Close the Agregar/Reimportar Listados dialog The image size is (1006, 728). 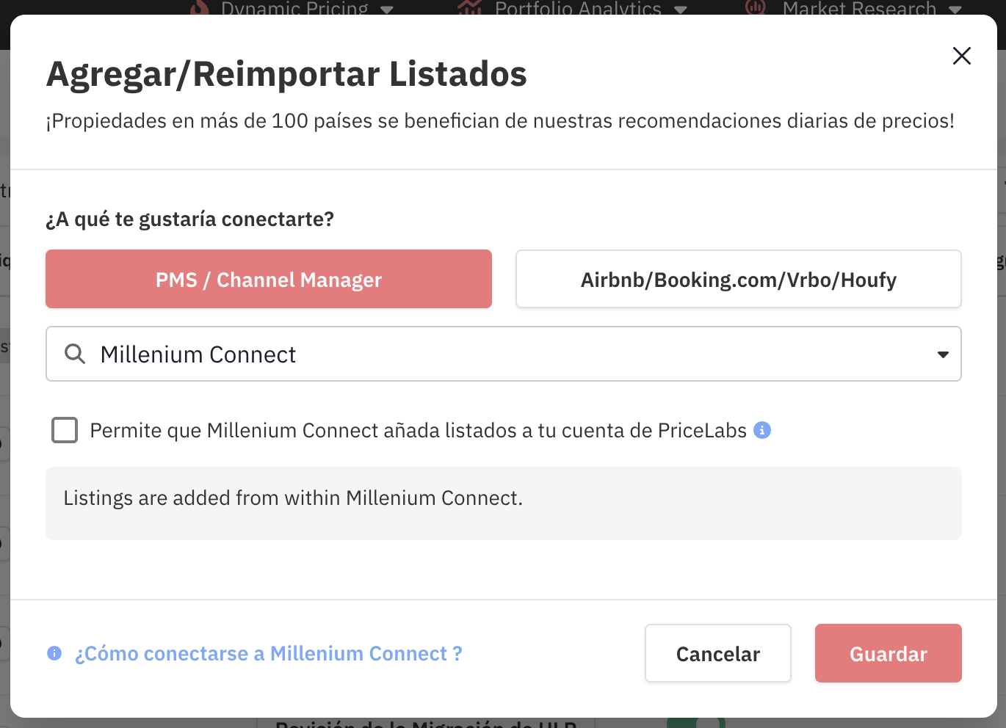[x=961, y=56]
